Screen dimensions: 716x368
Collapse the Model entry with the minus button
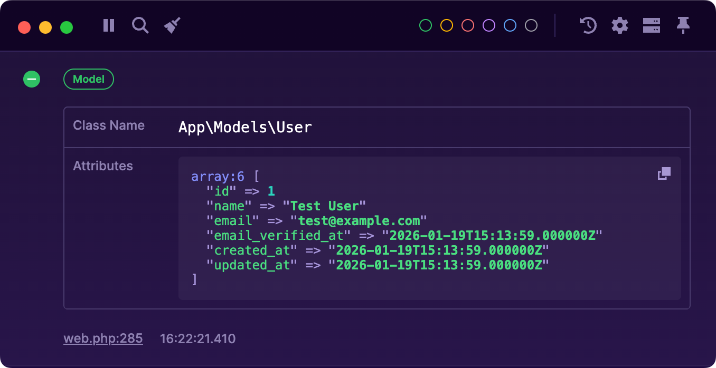pyautogui.click(x=32, y=79)
